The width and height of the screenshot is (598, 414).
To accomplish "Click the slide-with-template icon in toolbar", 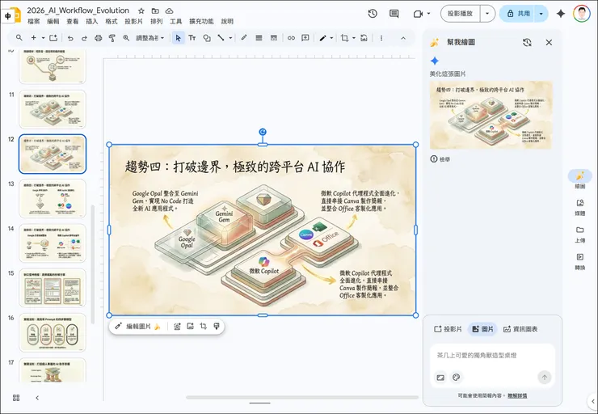I will click(53, 38).
